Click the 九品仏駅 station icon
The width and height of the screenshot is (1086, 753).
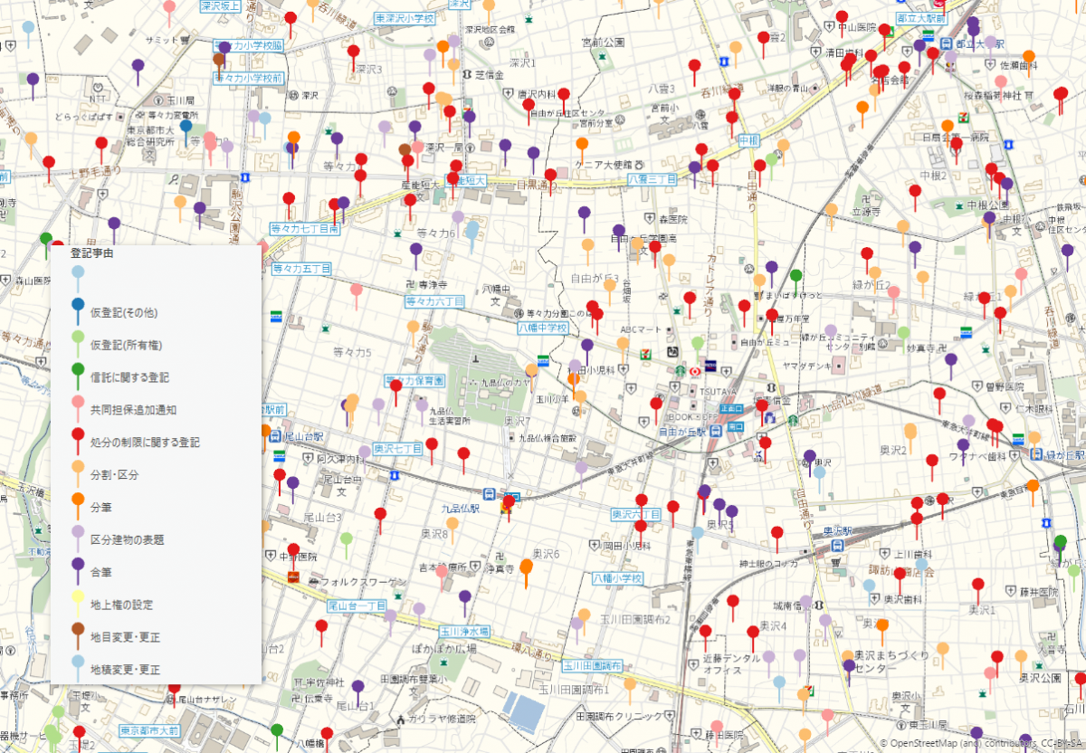tap(489, 494)
